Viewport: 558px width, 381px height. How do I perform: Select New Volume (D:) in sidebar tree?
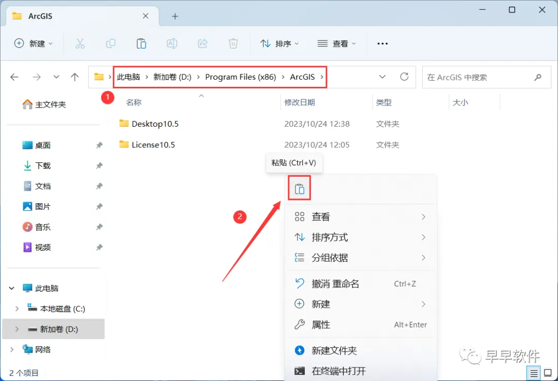(x=53, y=329)
